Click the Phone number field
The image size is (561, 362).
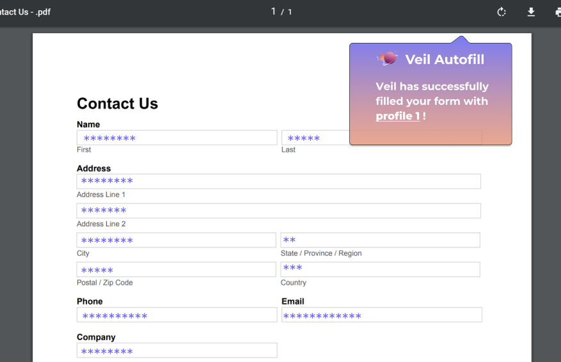click(x=177, y=315)
